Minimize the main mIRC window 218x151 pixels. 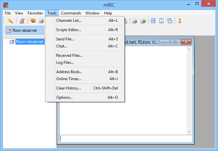[188, 4]
